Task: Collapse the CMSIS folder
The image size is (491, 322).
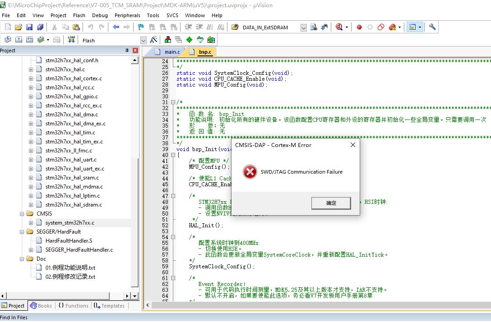Action: point(22,214)
